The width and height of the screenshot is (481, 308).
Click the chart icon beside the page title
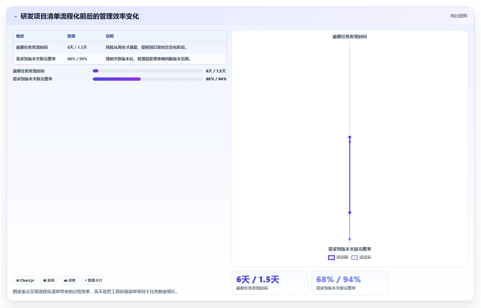[x=15, y=16]
